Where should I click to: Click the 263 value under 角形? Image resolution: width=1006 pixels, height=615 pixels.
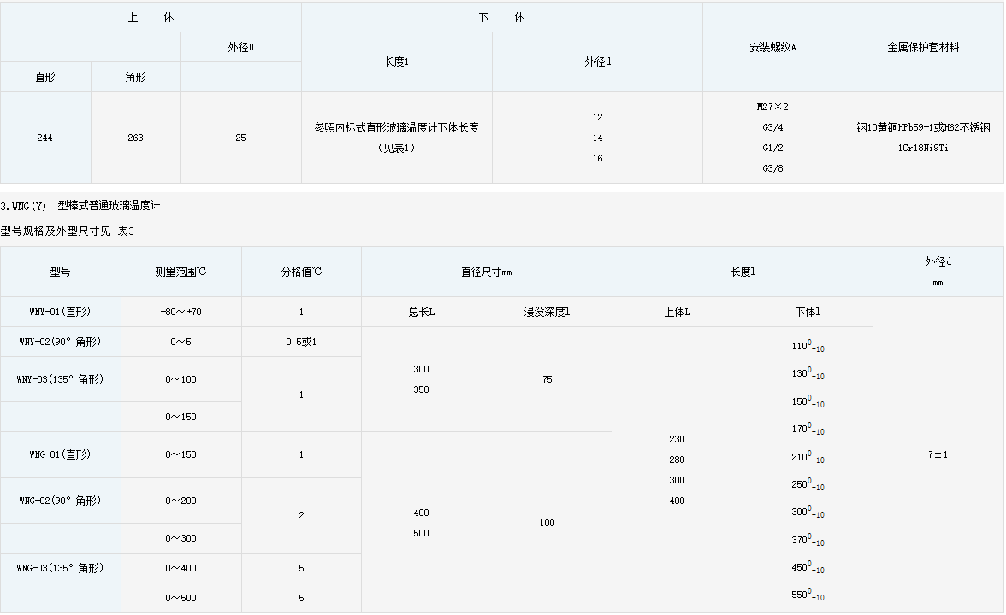coord(135,138)
